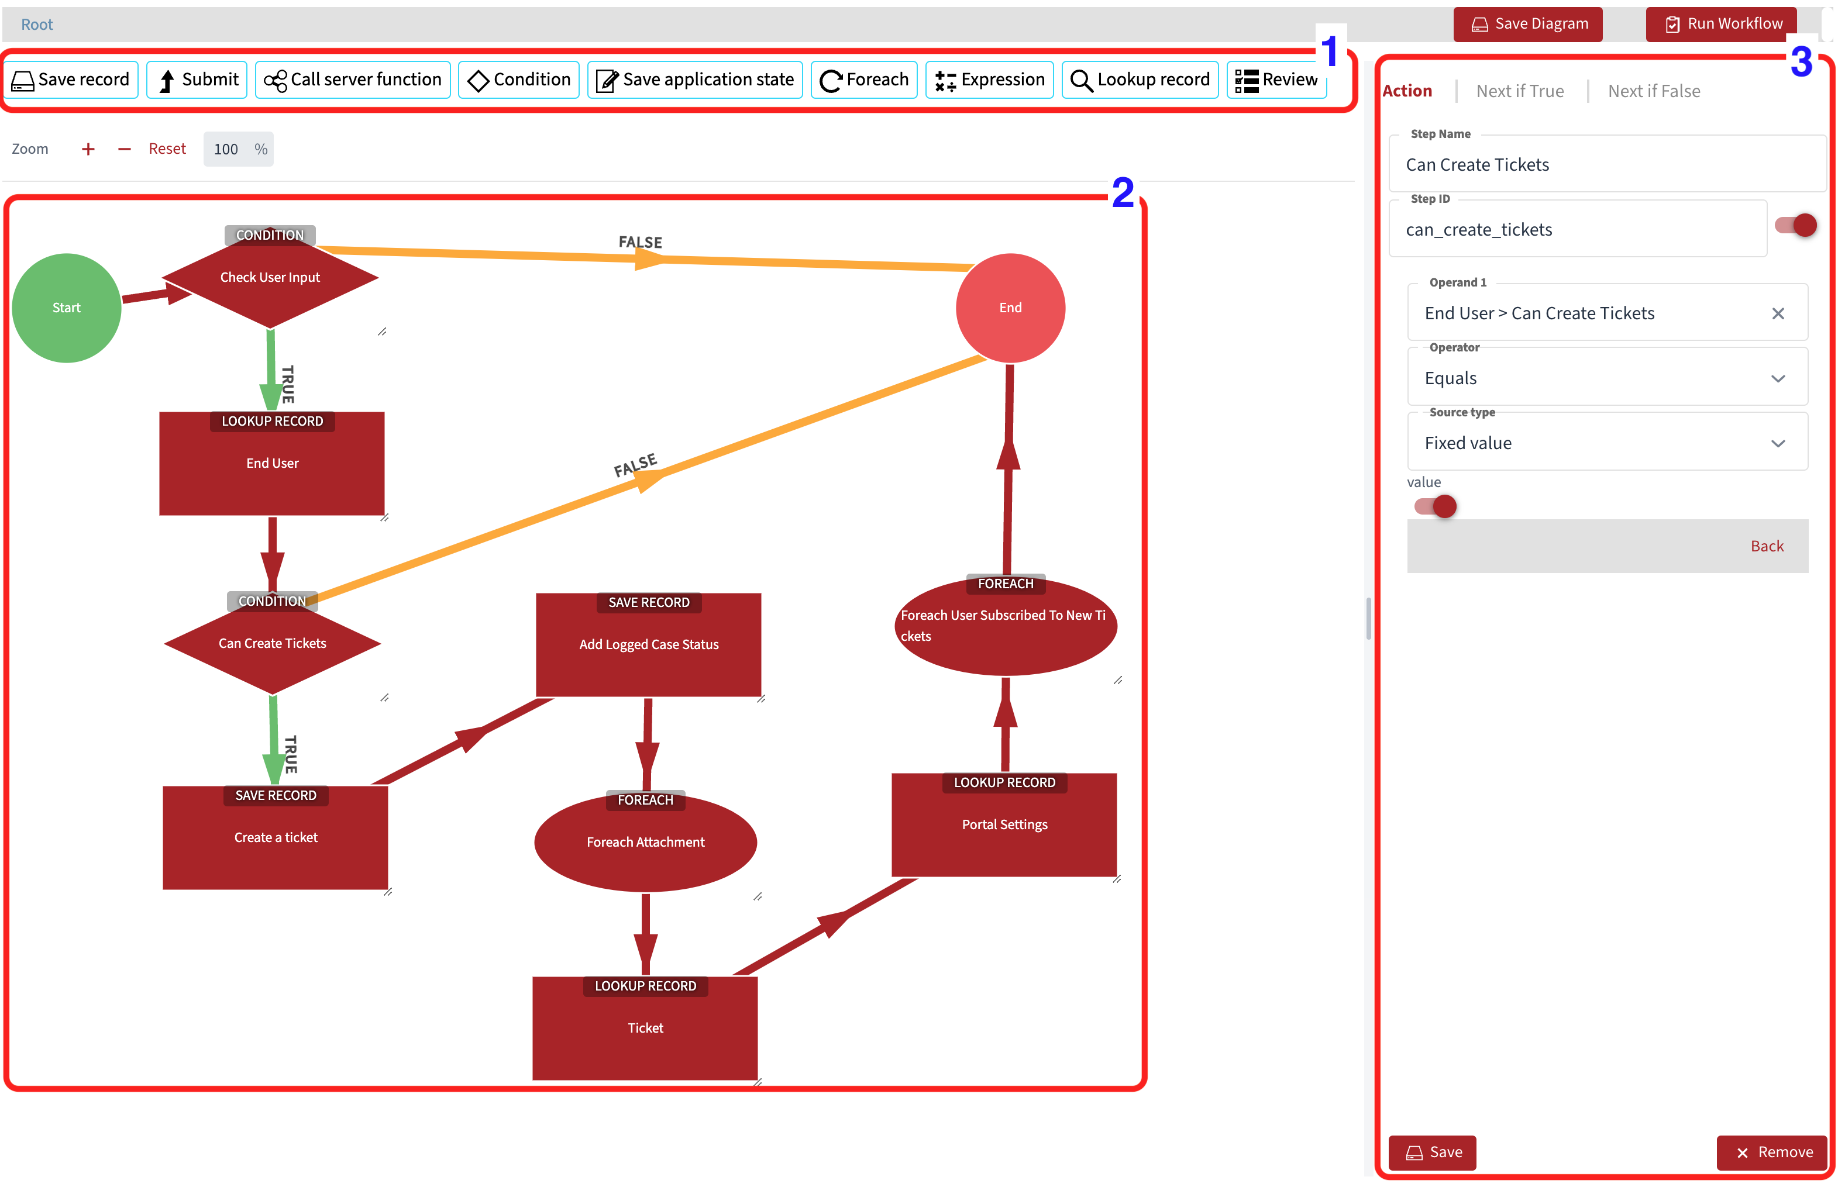Open the Next if False tab
1838x1187 pixels.
tap(1654, 91)
